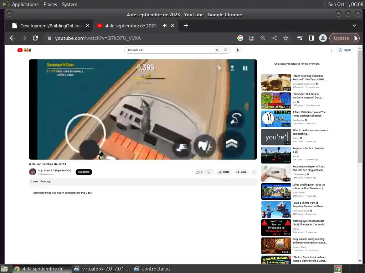Viewport: 365px width, 273px height.
Task: Click the scrollbar down arrow
Action: coord(360,261)
